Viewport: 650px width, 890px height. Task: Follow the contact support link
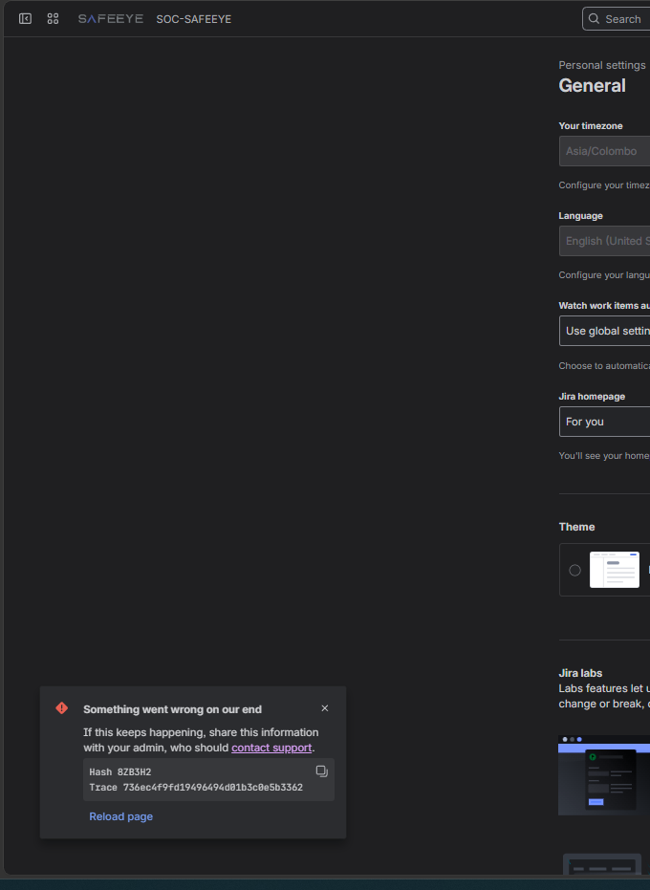coord(271,748)
